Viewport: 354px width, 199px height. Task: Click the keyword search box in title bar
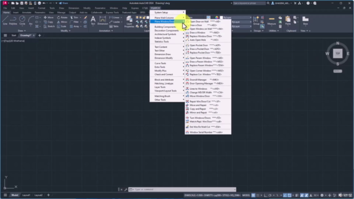pyautogui.click(x=249, y=3)
